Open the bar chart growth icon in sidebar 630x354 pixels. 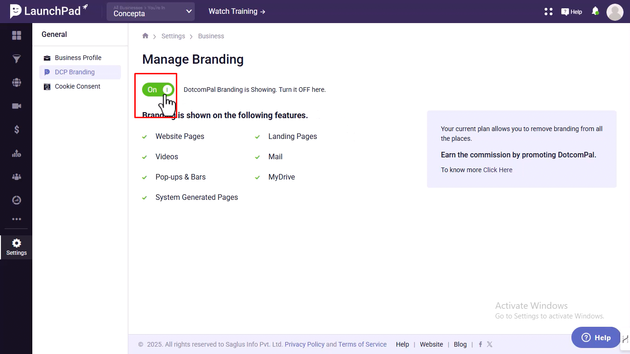click(x=17, y=153)
